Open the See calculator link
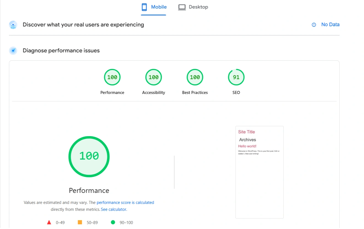Image resolution: width=364 pixels, height=229 pixels. (114, 209)
